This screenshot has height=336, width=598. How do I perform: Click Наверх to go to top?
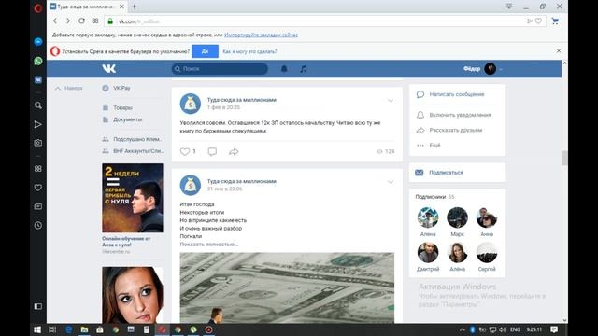[69, 89]
